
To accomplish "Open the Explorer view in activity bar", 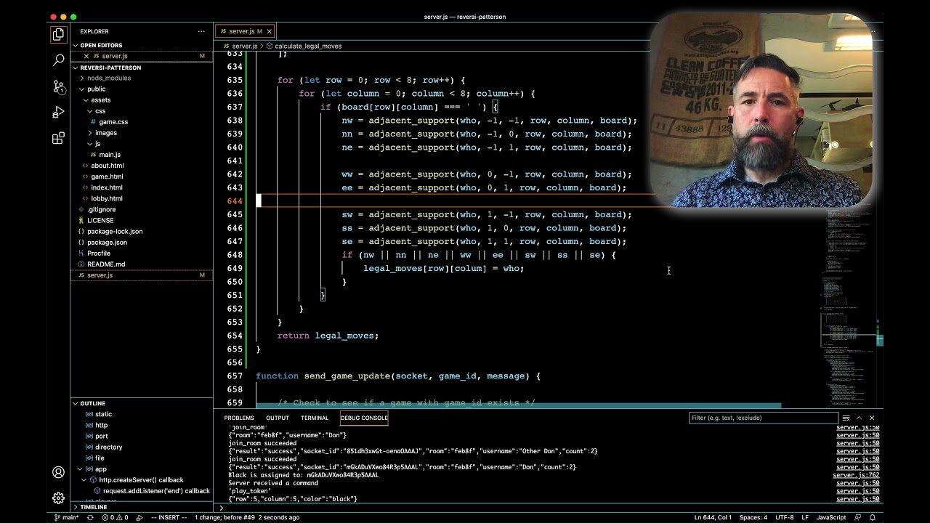I will [x=58, y=34].
